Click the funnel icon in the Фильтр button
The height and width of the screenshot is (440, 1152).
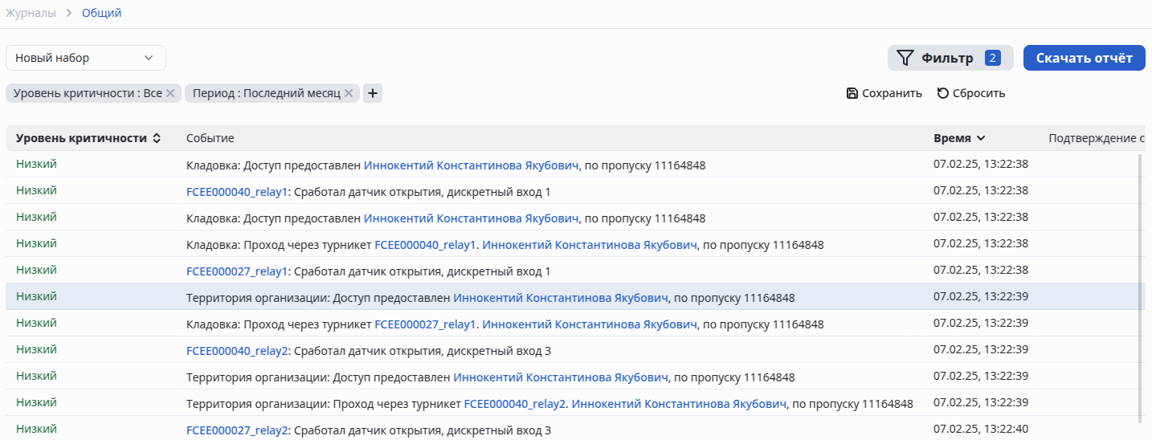905,58
